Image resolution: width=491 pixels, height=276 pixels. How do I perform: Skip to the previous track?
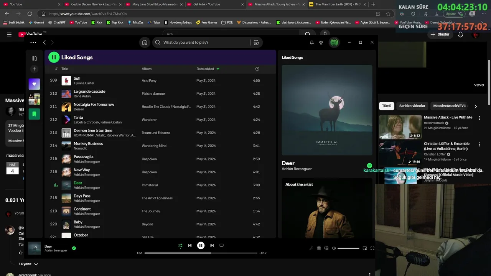click(189, 246)
